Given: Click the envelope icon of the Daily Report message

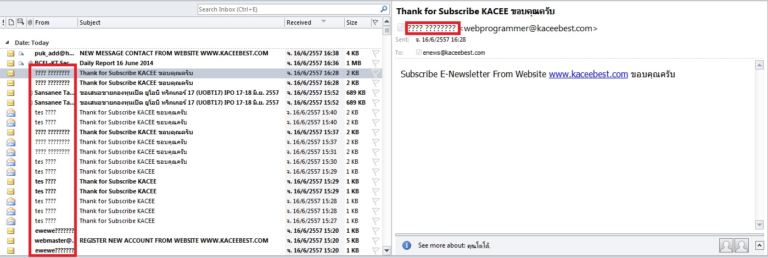Looking at the screenshot, I should [10, 63].
